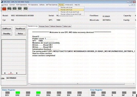Switch to the Operations Log tab

point(33,26)
